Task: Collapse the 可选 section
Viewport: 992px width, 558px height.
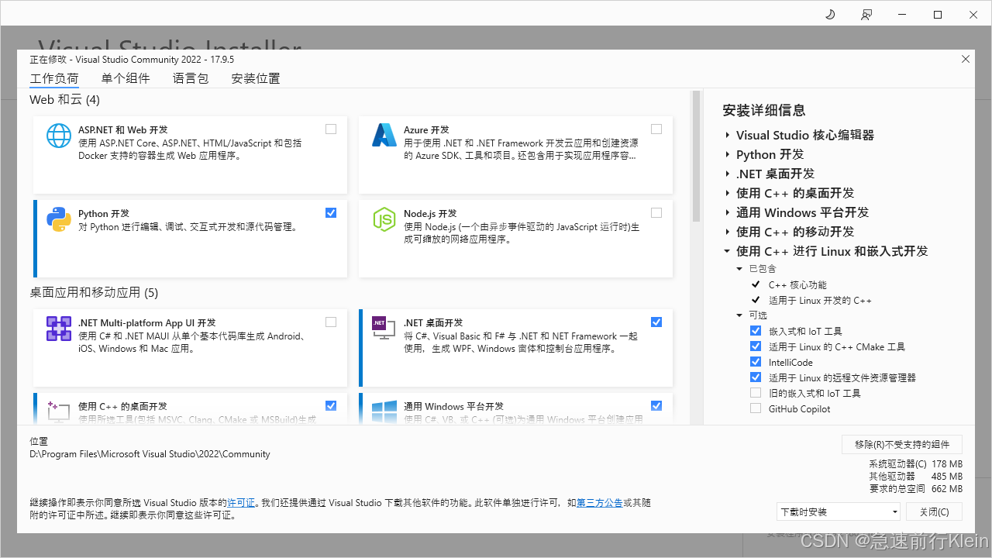Action: [739, 315]
